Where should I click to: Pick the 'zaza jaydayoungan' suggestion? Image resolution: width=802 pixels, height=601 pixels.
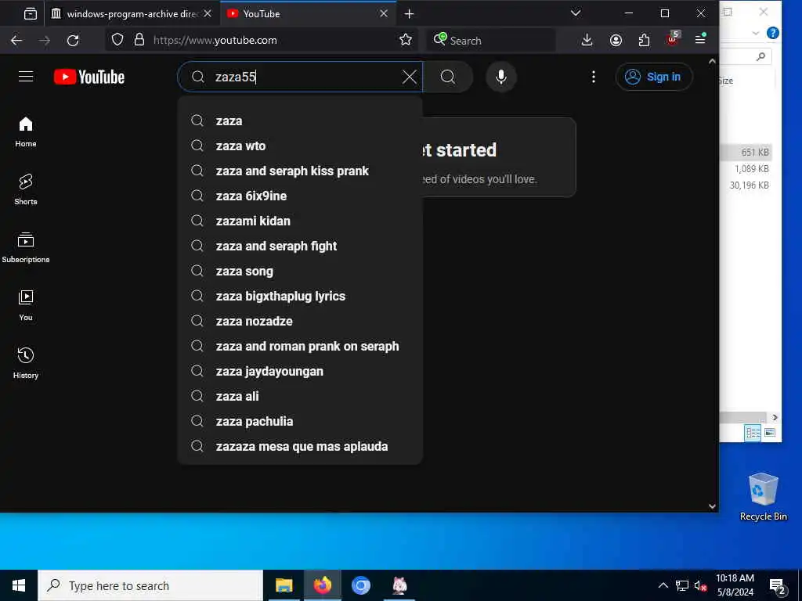(x=300, y=371)
